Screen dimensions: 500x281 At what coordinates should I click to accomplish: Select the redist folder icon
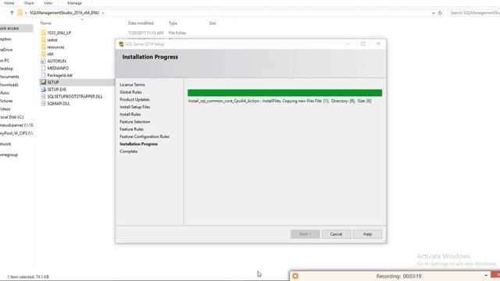pos(44,40)
